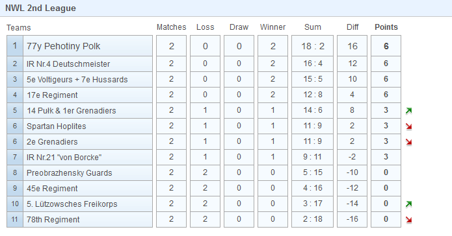Select the Matches column header
Screen dimensions: 452x236
(x=171, y=27)
